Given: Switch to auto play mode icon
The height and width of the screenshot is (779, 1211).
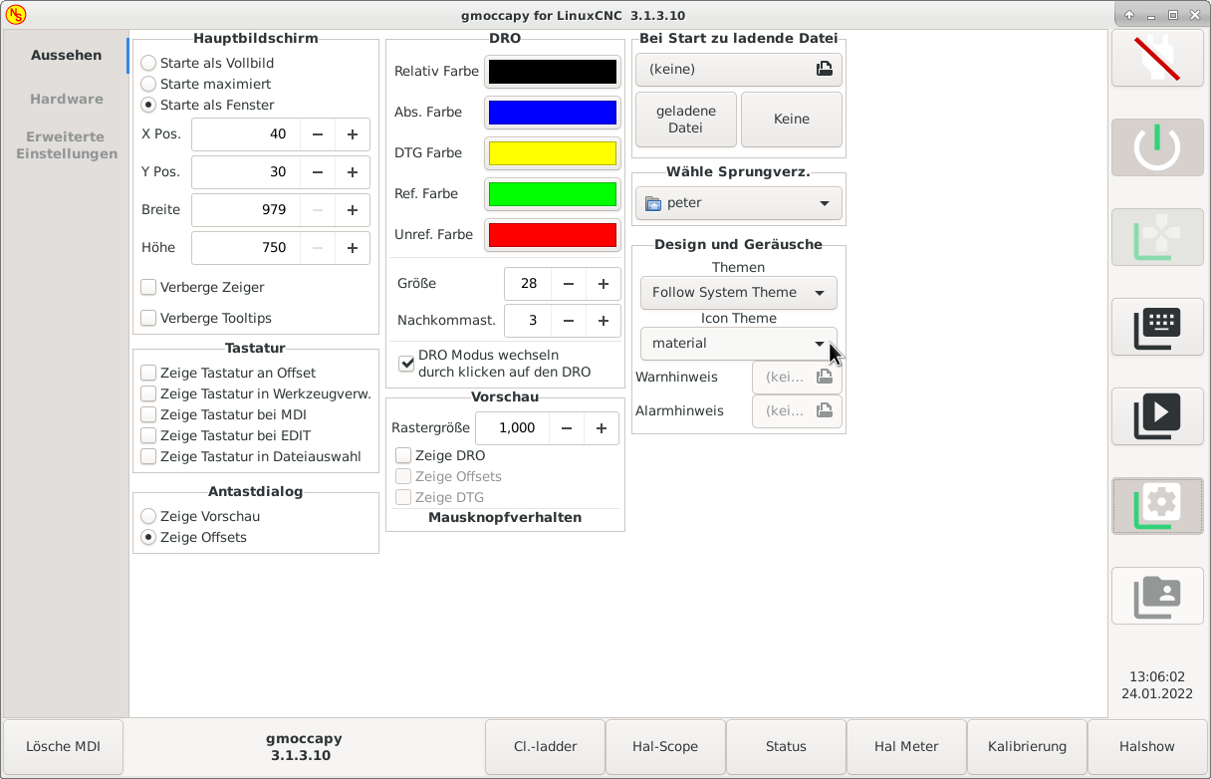Looking at the screenshot, I should click(1157, 416).
